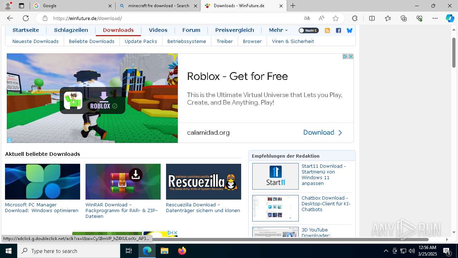Toggle the Nacht dark mode switch
Screen dimensions: 458x258
(308, 30)
